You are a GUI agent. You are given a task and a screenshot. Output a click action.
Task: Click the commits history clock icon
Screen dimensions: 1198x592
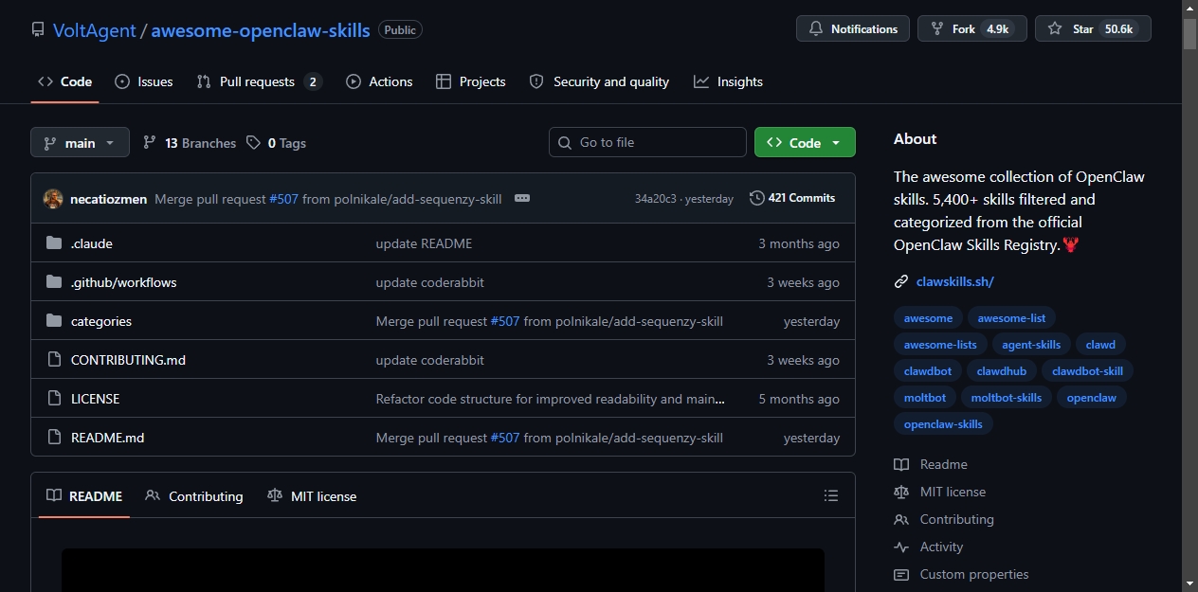pyautogui.click(x=756, y=198)
